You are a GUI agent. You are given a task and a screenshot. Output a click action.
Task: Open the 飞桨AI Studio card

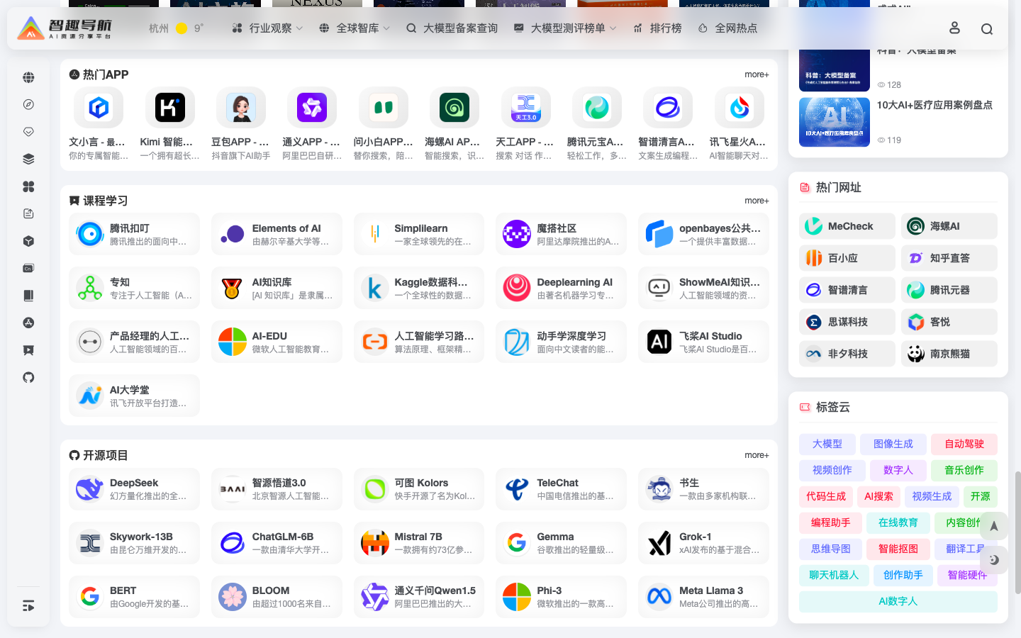[703, 342]
